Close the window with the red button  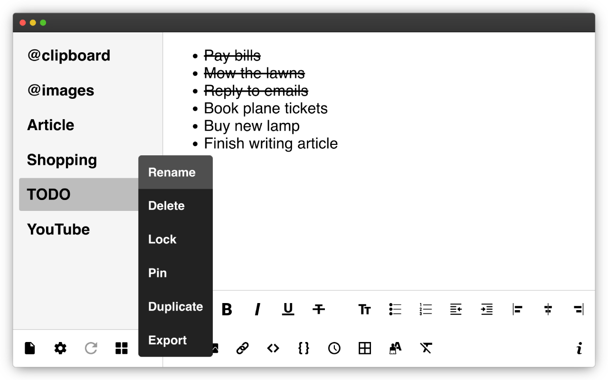22,23
